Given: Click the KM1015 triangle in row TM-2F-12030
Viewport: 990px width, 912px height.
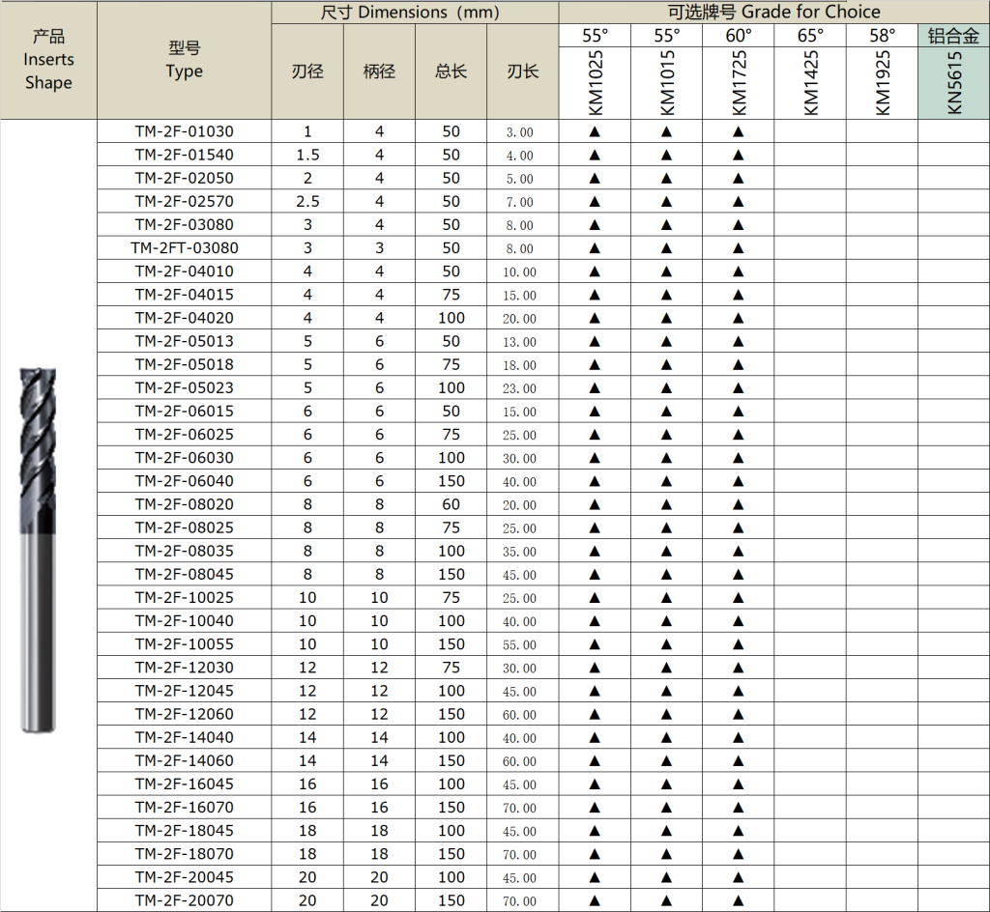Looking at the screenshot, I should click(666, 668).
